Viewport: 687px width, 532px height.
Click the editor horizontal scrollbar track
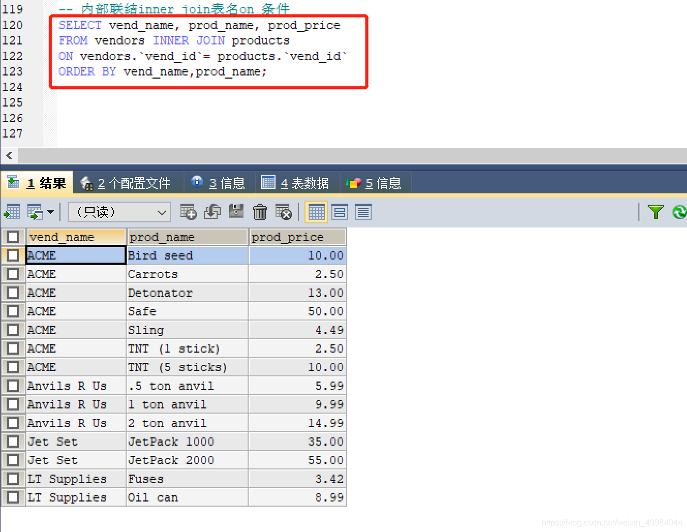[x=353, y=156]
